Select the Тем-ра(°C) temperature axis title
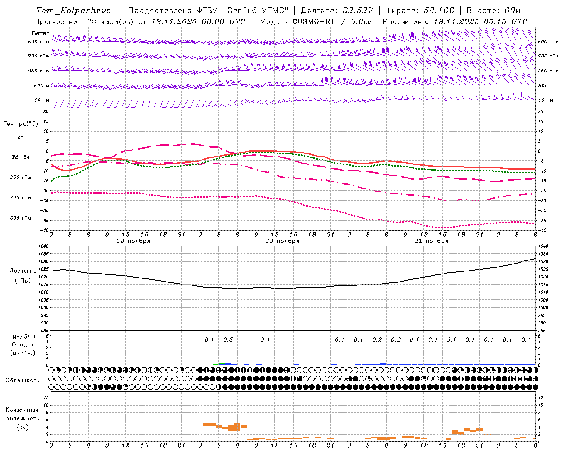 tap(21, 124)
